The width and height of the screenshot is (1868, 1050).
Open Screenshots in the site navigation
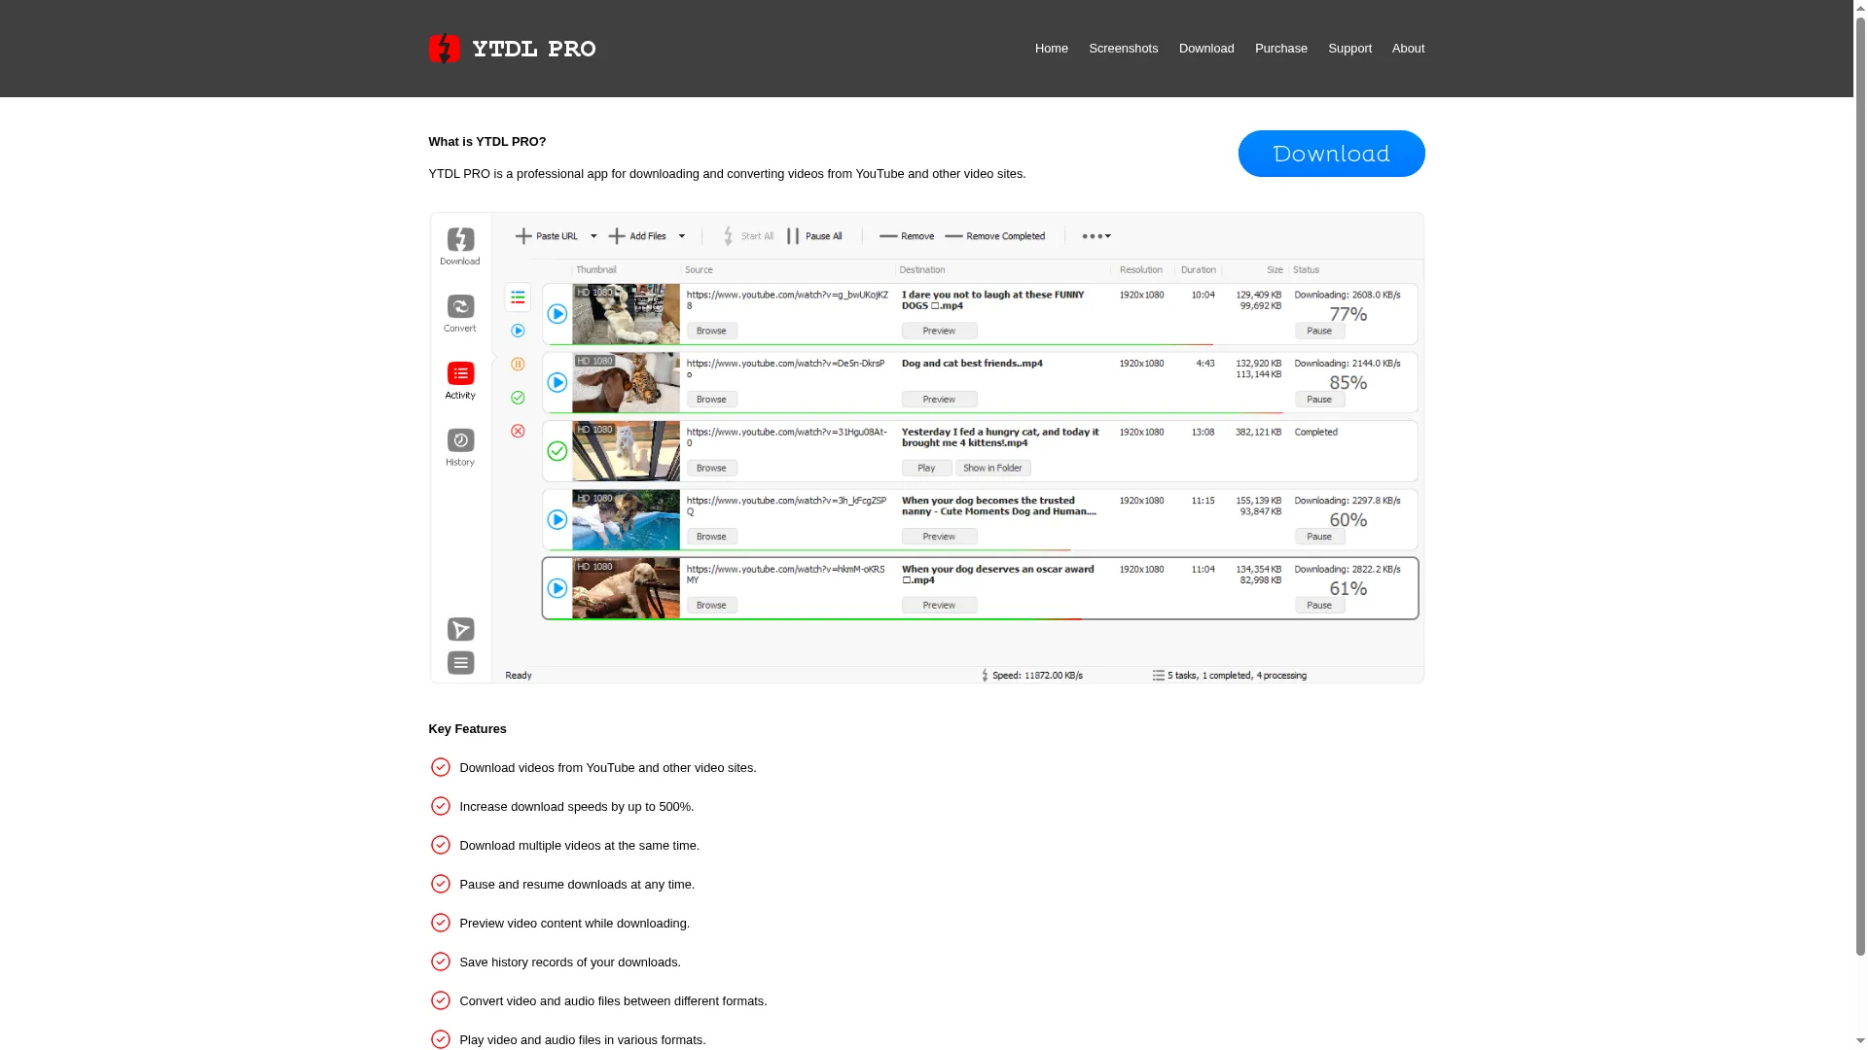click(1123, 49)
